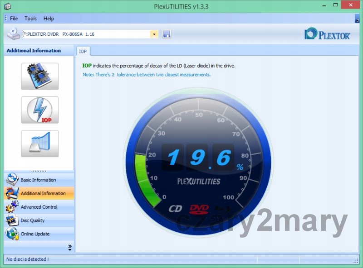Open the toolbar options arrow at top right
This screenshot has width=363, height=268.
(x=357, y=19)
